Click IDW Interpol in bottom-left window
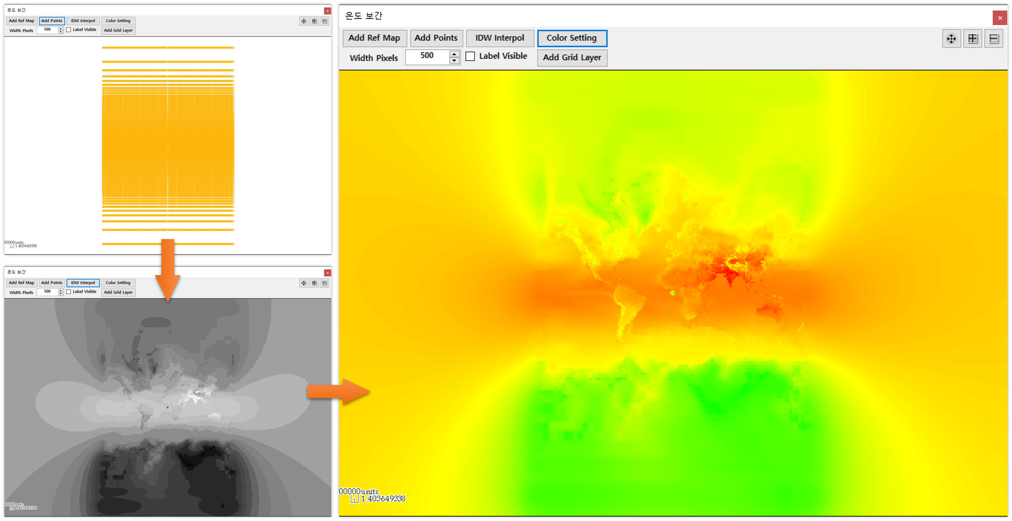Image resolution: width=1012 pixels, height=521 pixels. point(83,283)
